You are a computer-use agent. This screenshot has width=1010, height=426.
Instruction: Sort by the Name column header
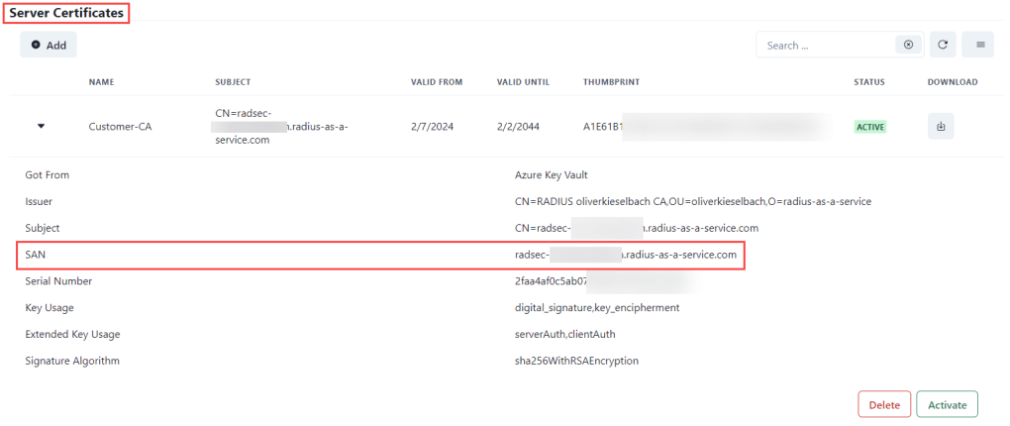102,82
